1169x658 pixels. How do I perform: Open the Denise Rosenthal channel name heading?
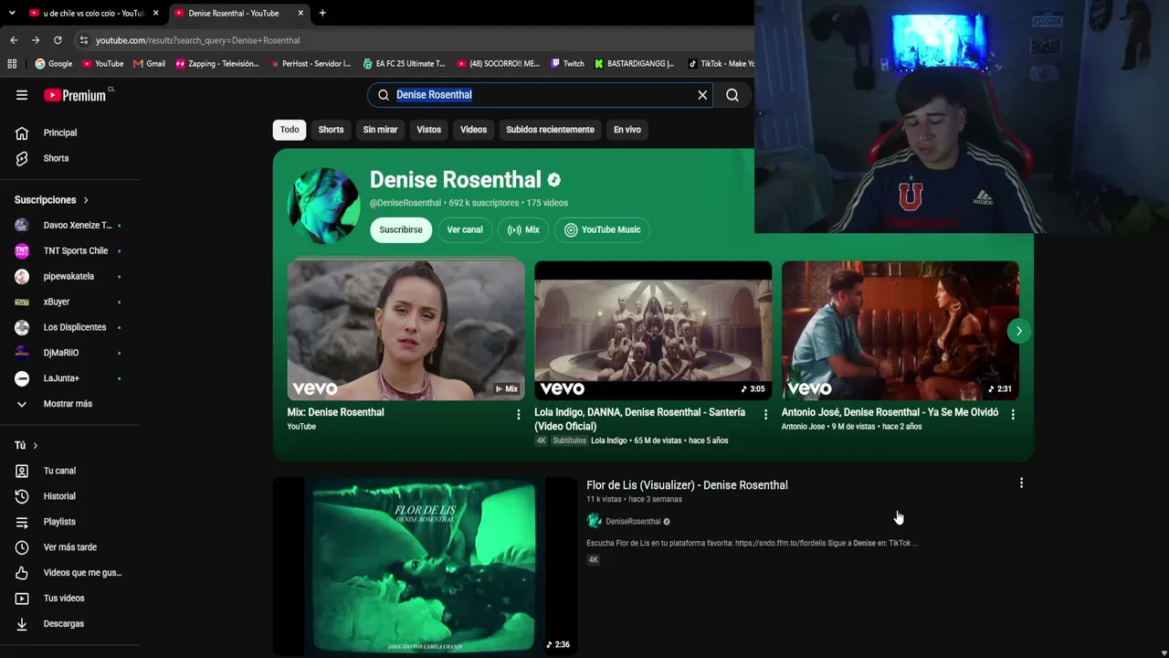tap(456, 180)
